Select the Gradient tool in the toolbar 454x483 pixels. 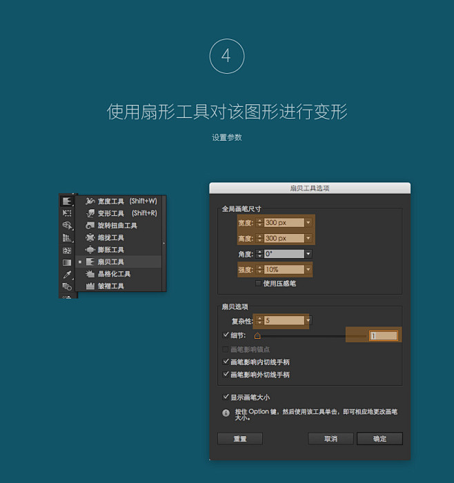pos(67,262)
